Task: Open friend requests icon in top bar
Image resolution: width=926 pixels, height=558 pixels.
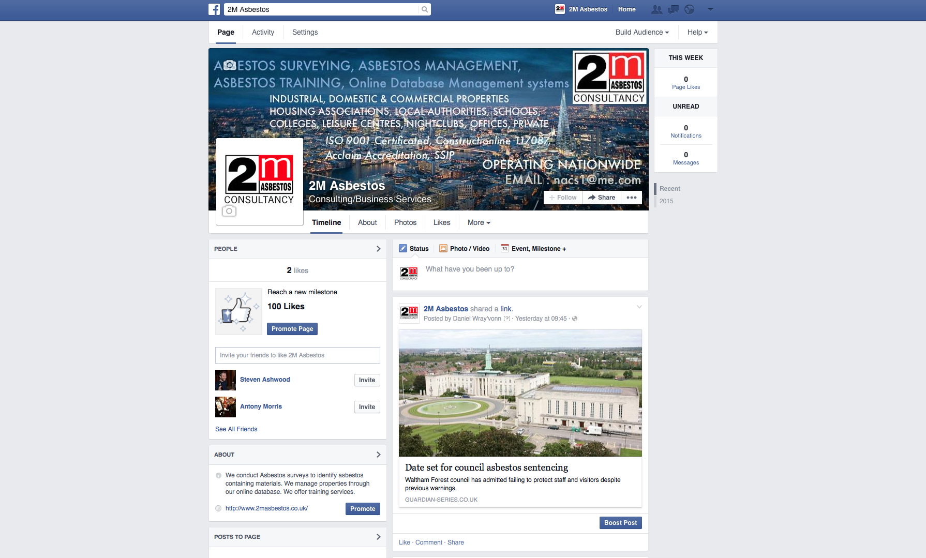Action: click(656, 9)
